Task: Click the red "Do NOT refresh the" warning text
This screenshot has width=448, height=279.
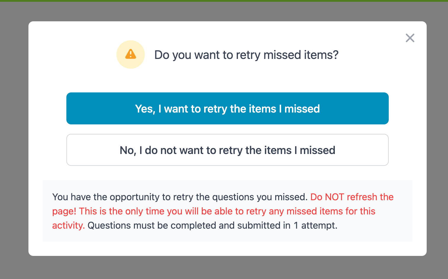Action: (x=352, y=197)
